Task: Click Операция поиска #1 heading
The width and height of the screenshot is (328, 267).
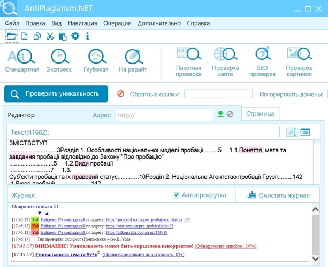Action: point(35,207)
